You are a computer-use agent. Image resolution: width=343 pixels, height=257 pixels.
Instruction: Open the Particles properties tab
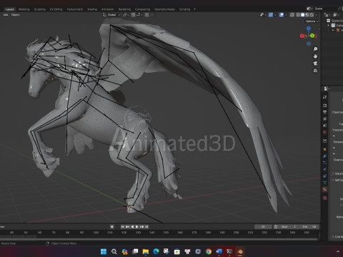(324, 163)
